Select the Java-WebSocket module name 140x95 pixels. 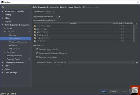click(43, 26)
